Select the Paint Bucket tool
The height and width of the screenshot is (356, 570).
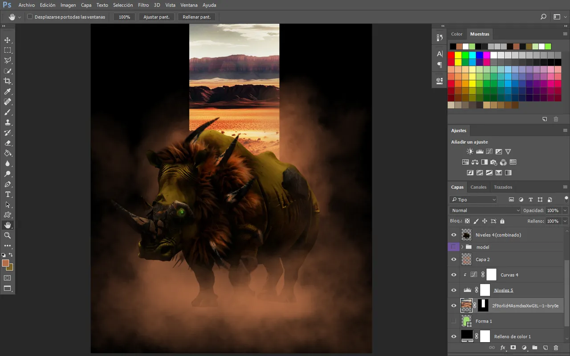[x=8, y=153]
